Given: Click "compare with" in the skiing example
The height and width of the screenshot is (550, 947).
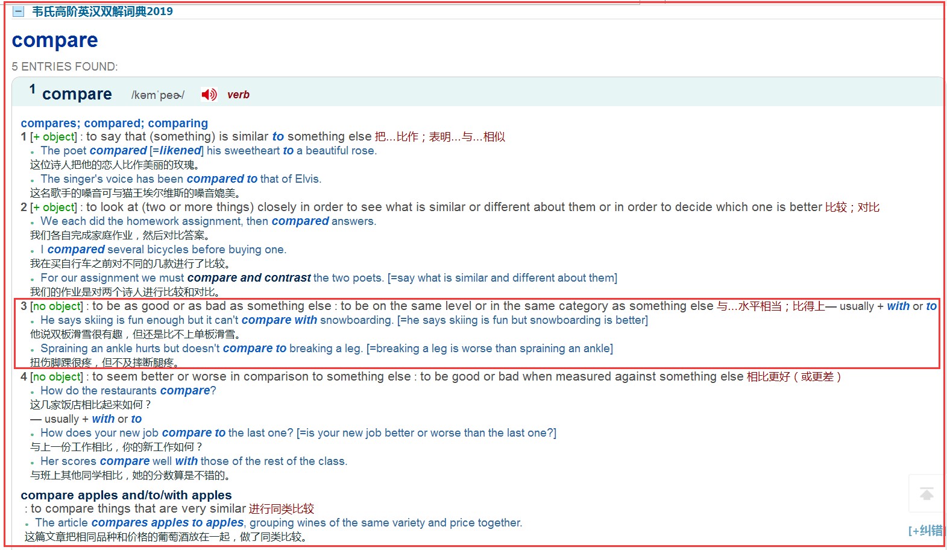Looking at the screenshot, I should [x=279, y=320].
